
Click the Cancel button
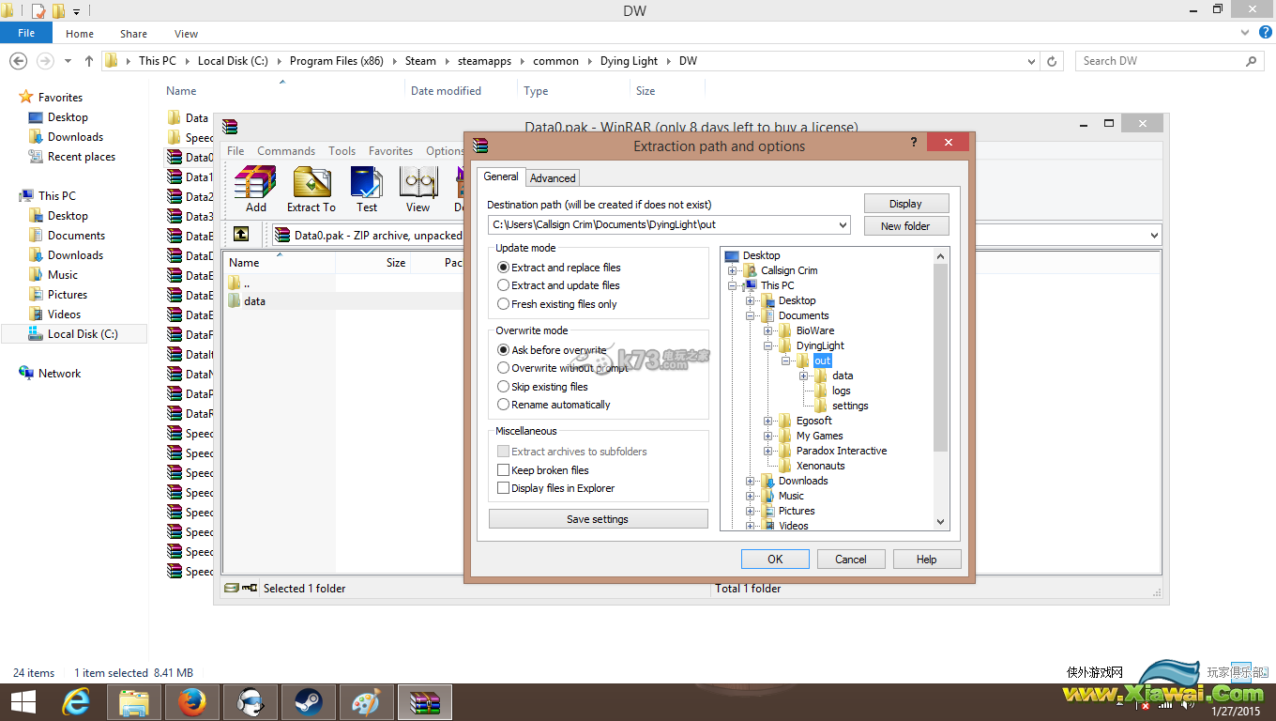click(x=851, y=560)
